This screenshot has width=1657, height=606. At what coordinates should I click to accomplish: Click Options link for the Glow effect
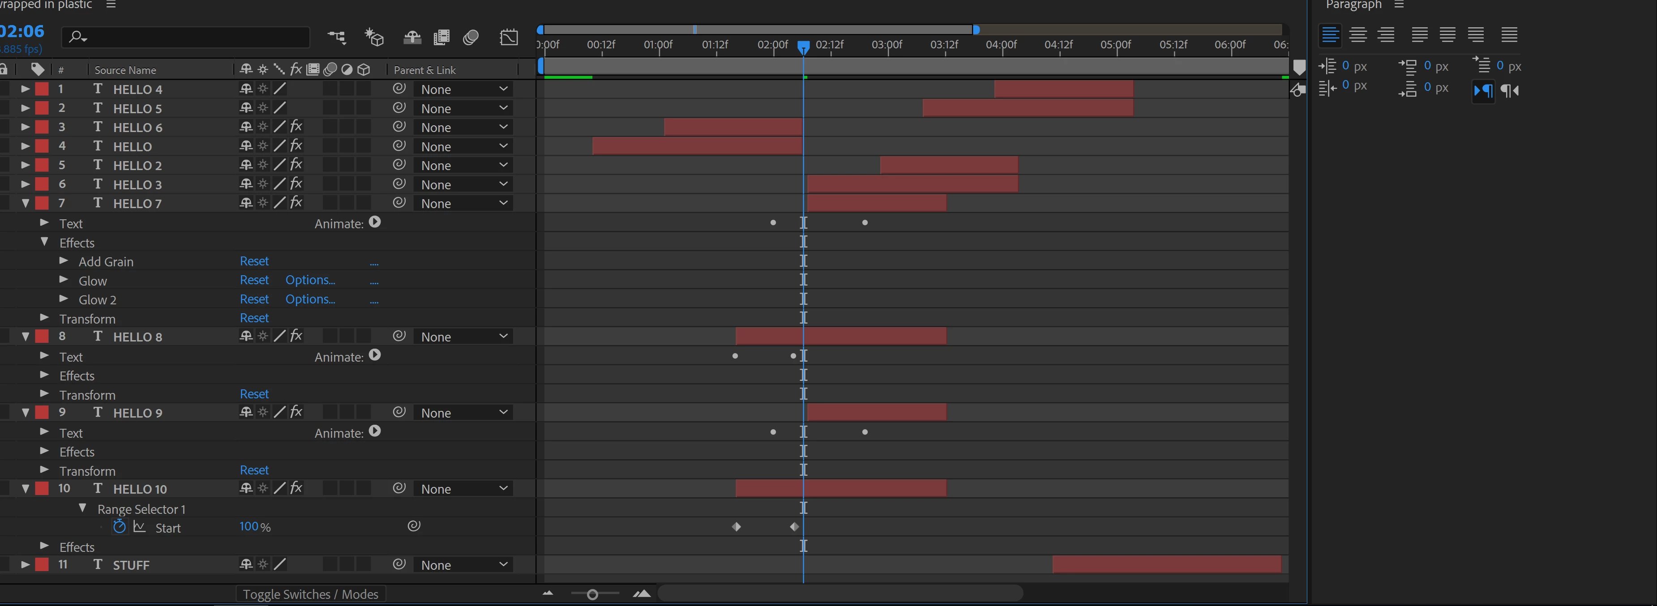[310, 280]
